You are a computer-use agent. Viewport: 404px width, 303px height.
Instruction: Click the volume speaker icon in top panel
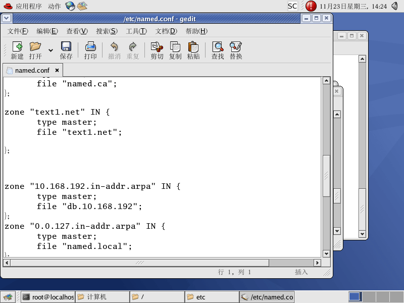[395, 6]
